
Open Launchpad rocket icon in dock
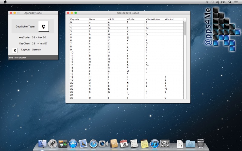(53, 144)
